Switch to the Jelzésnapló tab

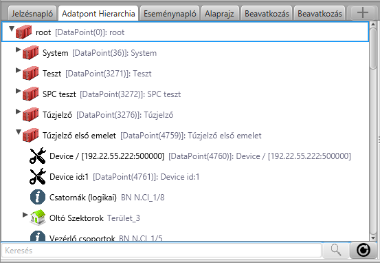point(32,13)
